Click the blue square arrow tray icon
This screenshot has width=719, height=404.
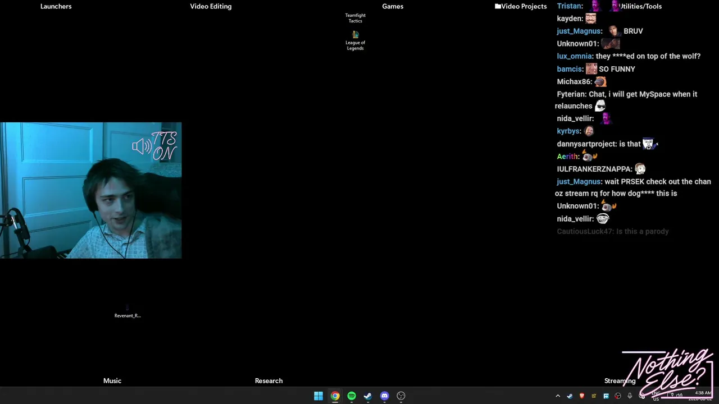[x=606, y=396]
